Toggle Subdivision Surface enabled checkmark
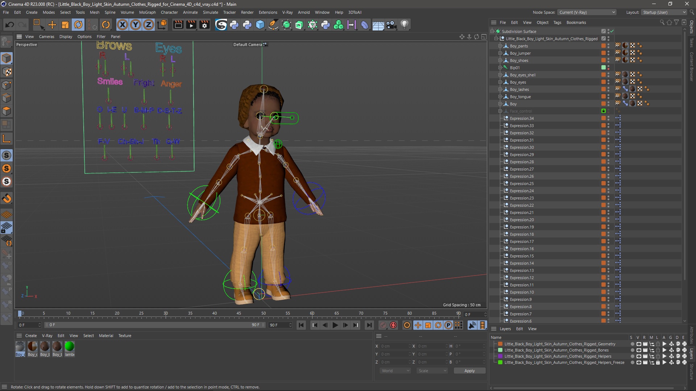 click(x=612, y=31)
